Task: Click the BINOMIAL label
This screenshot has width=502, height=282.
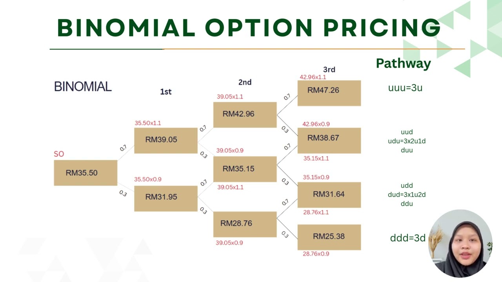Action: pyautogui.click(x=83, y=87)
